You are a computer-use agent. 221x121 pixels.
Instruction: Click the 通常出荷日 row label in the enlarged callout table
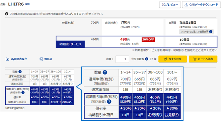(100, 90)
